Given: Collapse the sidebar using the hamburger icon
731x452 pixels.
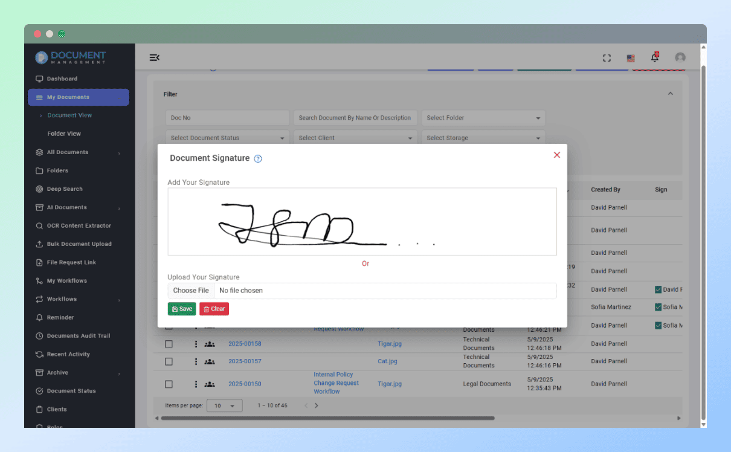Looking at the screenshot, I should click(154, 57).
